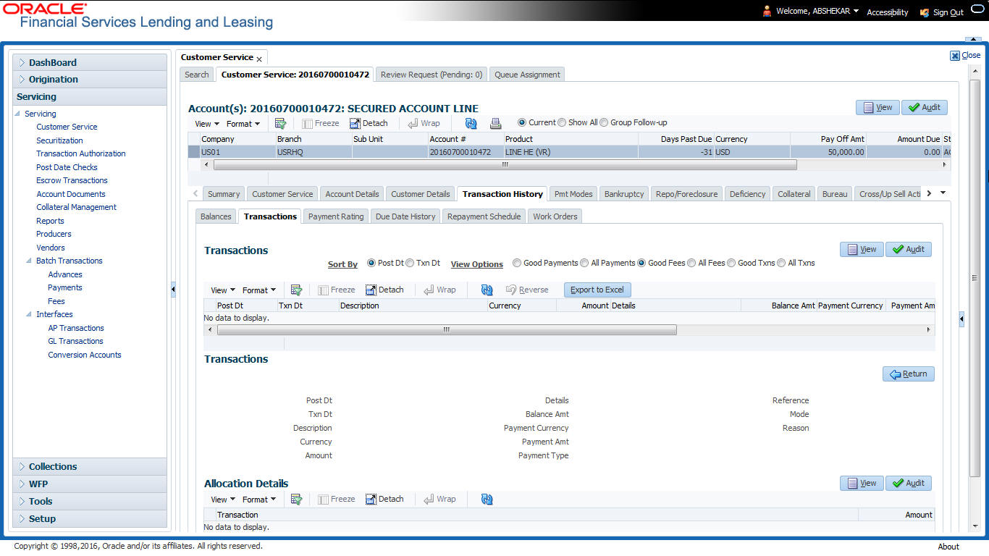Click the print icon in Account(s) toolbar
Screen dimensions: 989x556
[x=495, y=123]
